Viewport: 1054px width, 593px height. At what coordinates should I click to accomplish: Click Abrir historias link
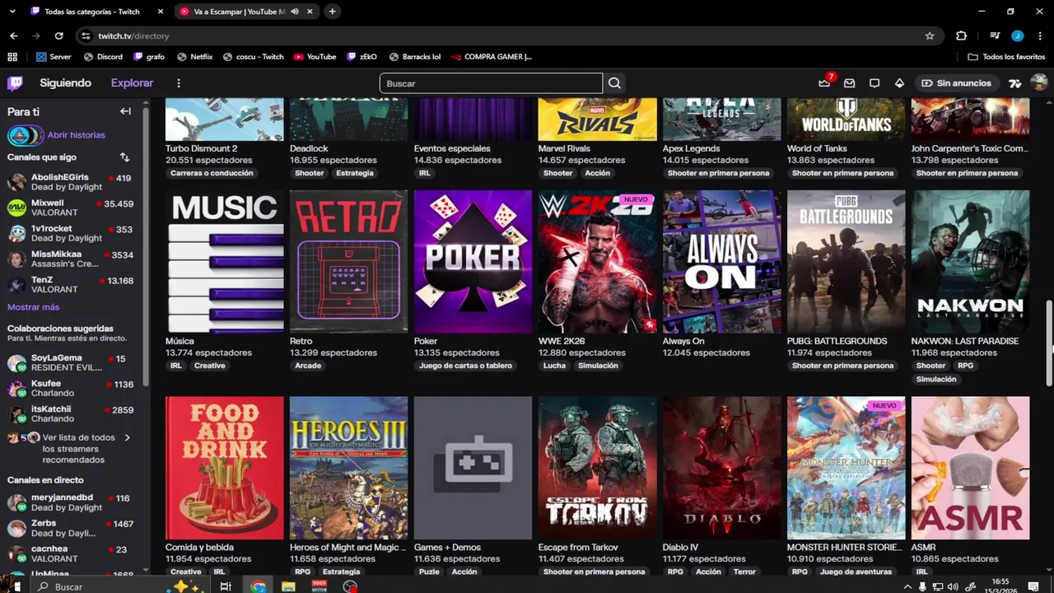click(x=76, y=135)
